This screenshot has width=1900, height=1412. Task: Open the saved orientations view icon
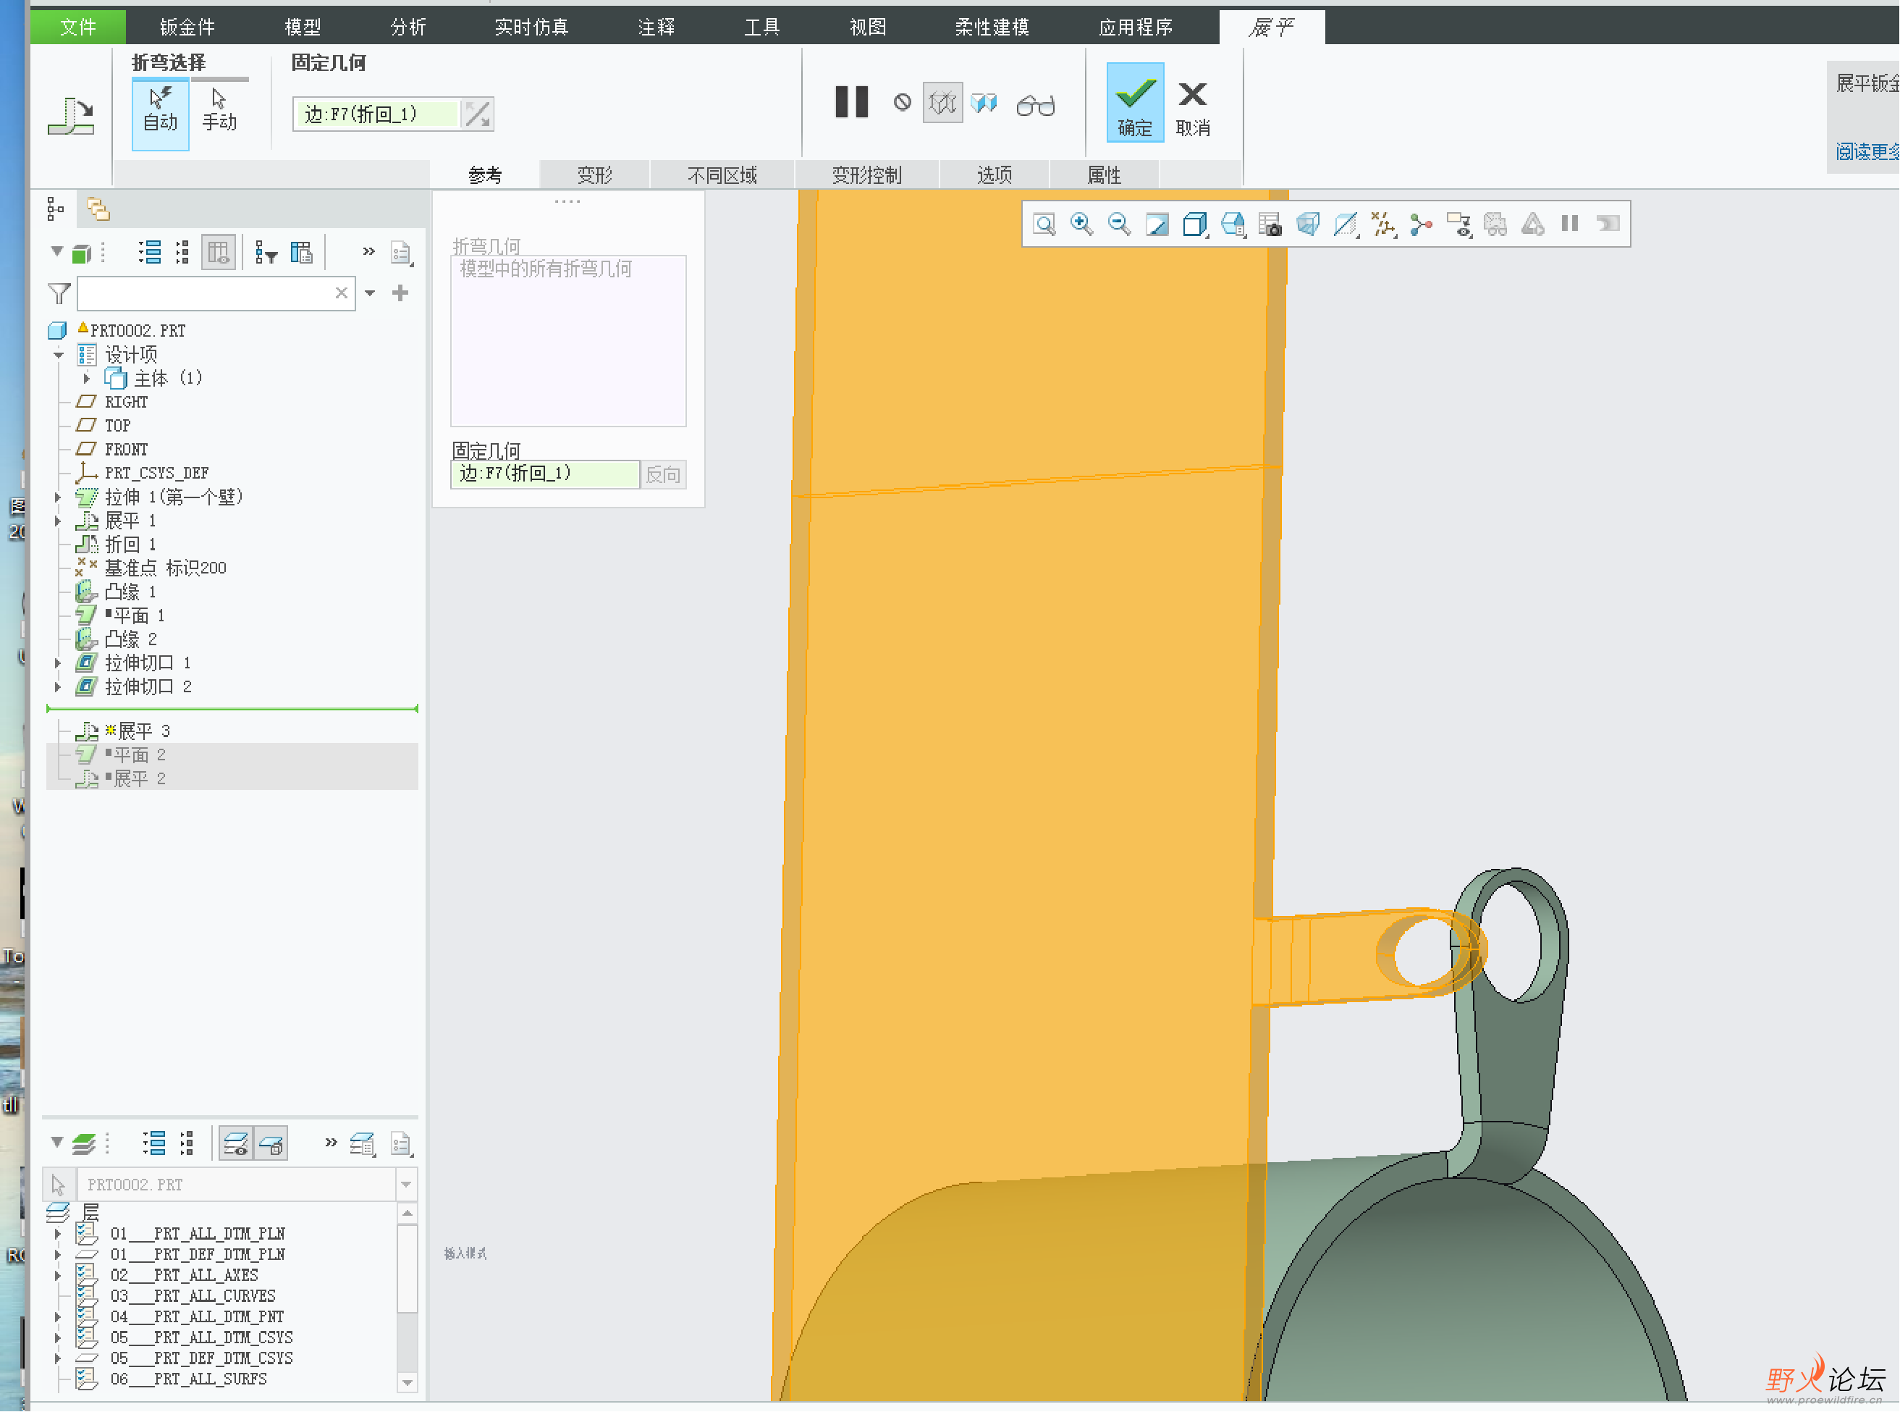tap(1233, 224)
